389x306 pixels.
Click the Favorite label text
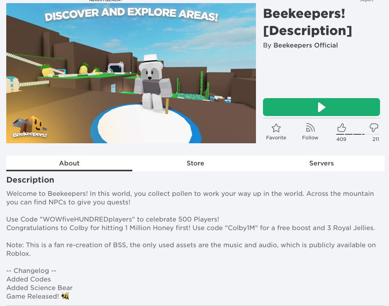coord(276,138)
